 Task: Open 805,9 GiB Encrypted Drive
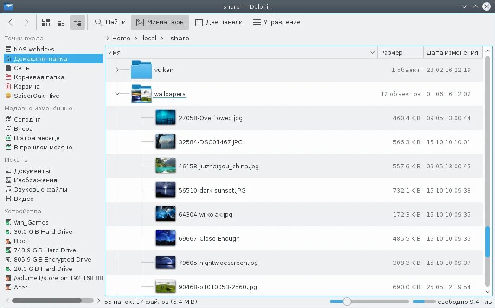53,259
